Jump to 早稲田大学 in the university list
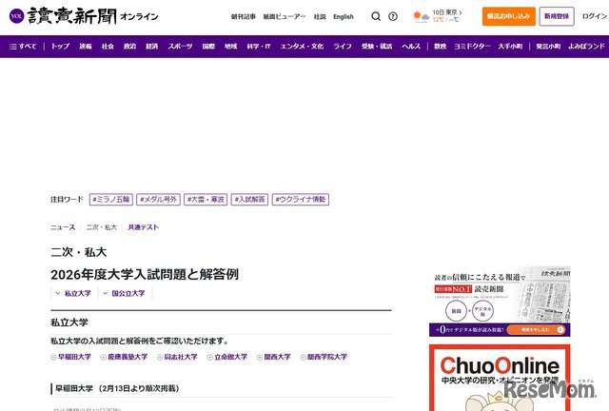Screen dimensions: 609x411 (x=71, y=357)
